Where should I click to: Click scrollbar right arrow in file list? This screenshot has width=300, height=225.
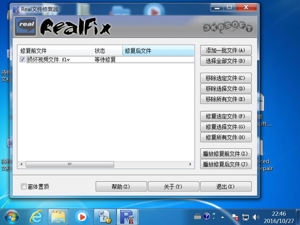point(190,164)
